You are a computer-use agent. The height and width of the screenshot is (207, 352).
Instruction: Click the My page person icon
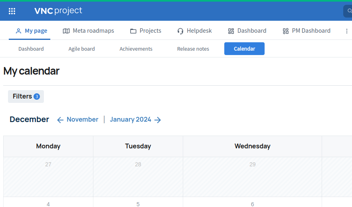click(x=18, y=31)
